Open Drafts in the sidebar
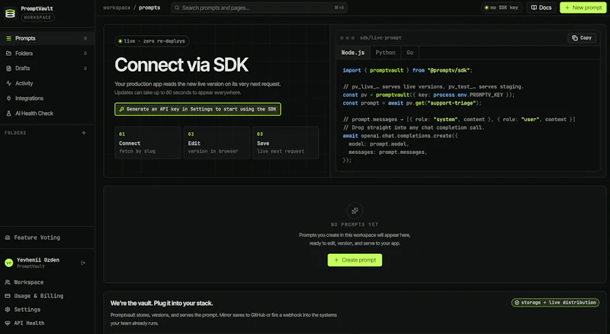 47,68
